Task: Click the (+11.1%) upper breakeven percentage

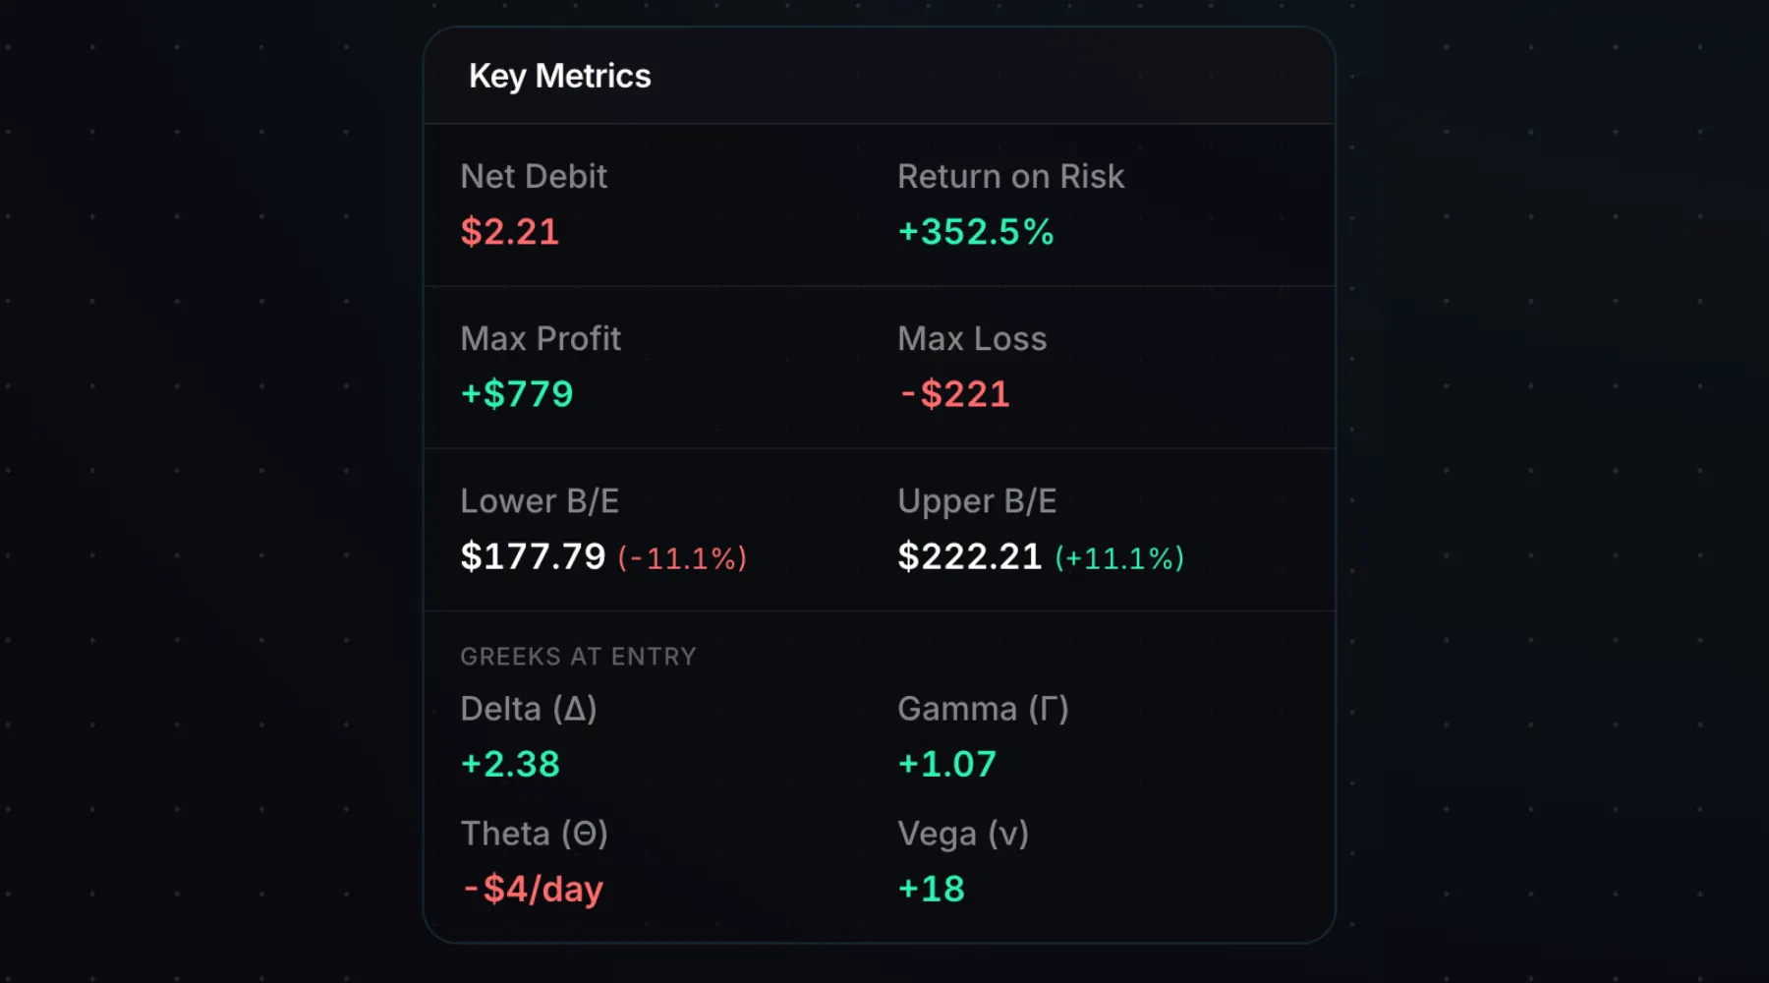Action: click(1119, 557)
